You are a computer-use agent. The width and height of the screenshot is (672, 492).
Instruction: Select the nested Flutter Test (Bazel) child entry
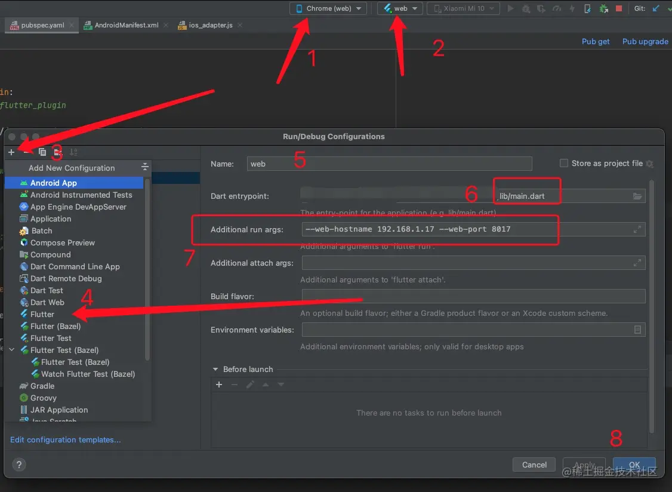point(74,362)
